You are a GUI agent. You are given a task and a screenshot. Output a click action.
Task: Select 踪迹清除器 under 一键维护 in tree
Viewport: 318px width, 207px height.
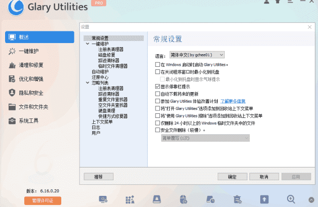coord(109,60)
